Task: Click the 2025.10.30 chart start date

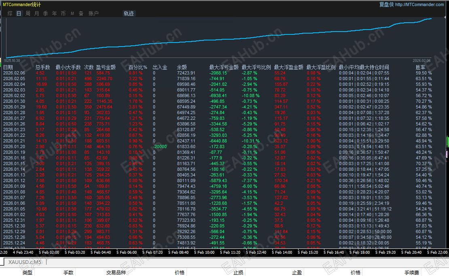Action: click(12, 61)
